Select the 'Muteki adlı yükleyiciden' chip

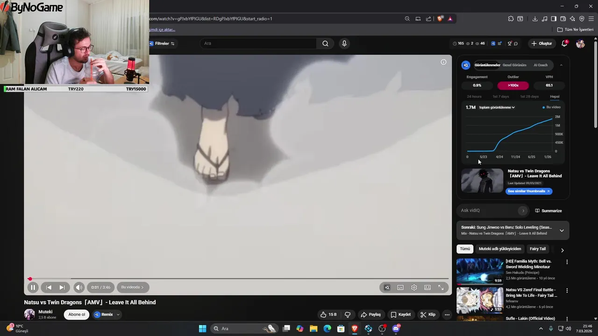tap(500, 249)
